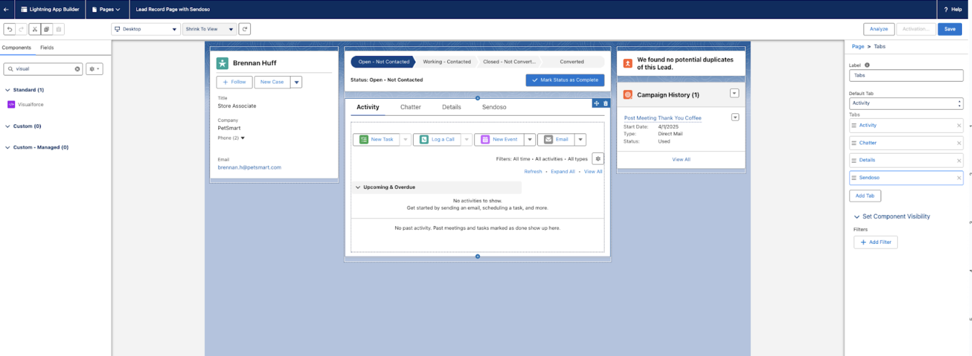Collapse the Set Component Visibility section
This screenshot has height=356, width=972.
(x=857, y=217)
